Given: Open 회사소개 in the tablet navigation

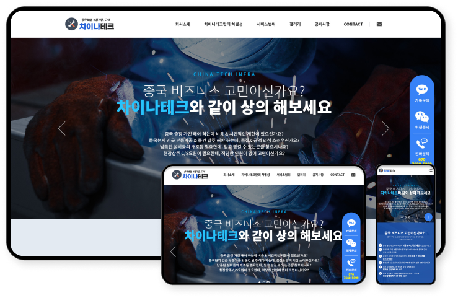Looking at the screenshot, I should pos(229,175).
